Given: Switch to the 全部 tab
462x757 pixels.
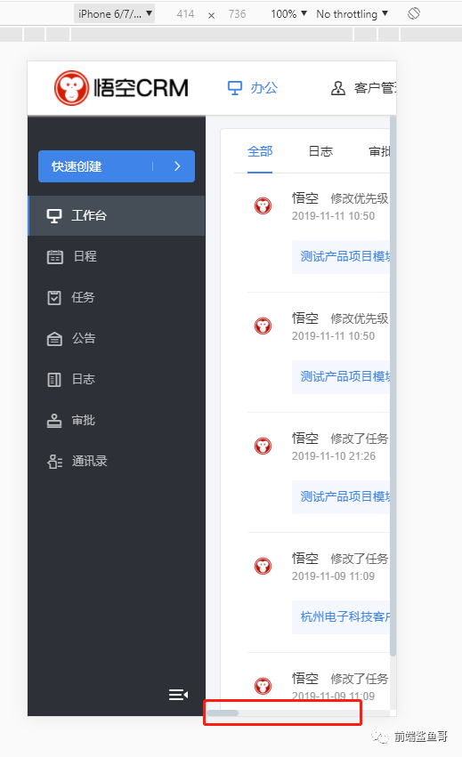Looking at the screenshot, I should [x=260, y=151].
